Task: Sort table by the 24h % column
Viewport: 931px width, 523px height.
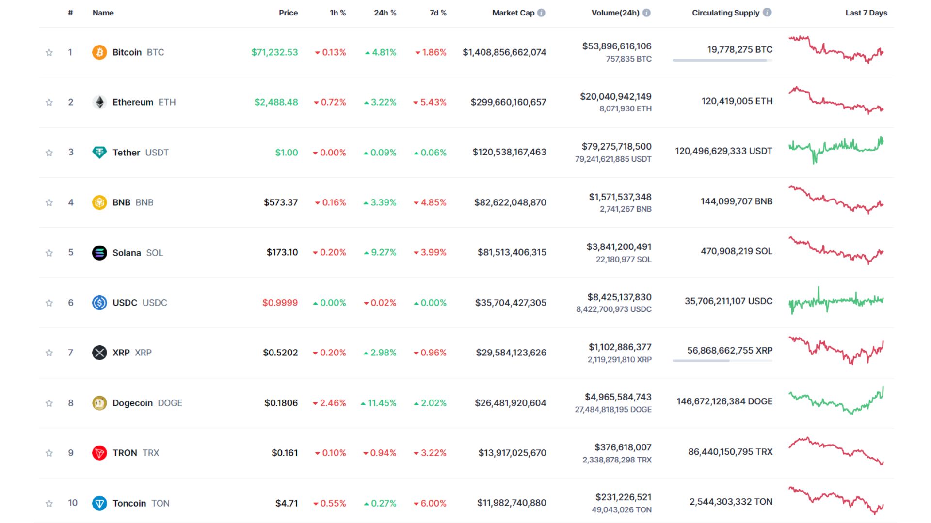Action: (385, 13)
